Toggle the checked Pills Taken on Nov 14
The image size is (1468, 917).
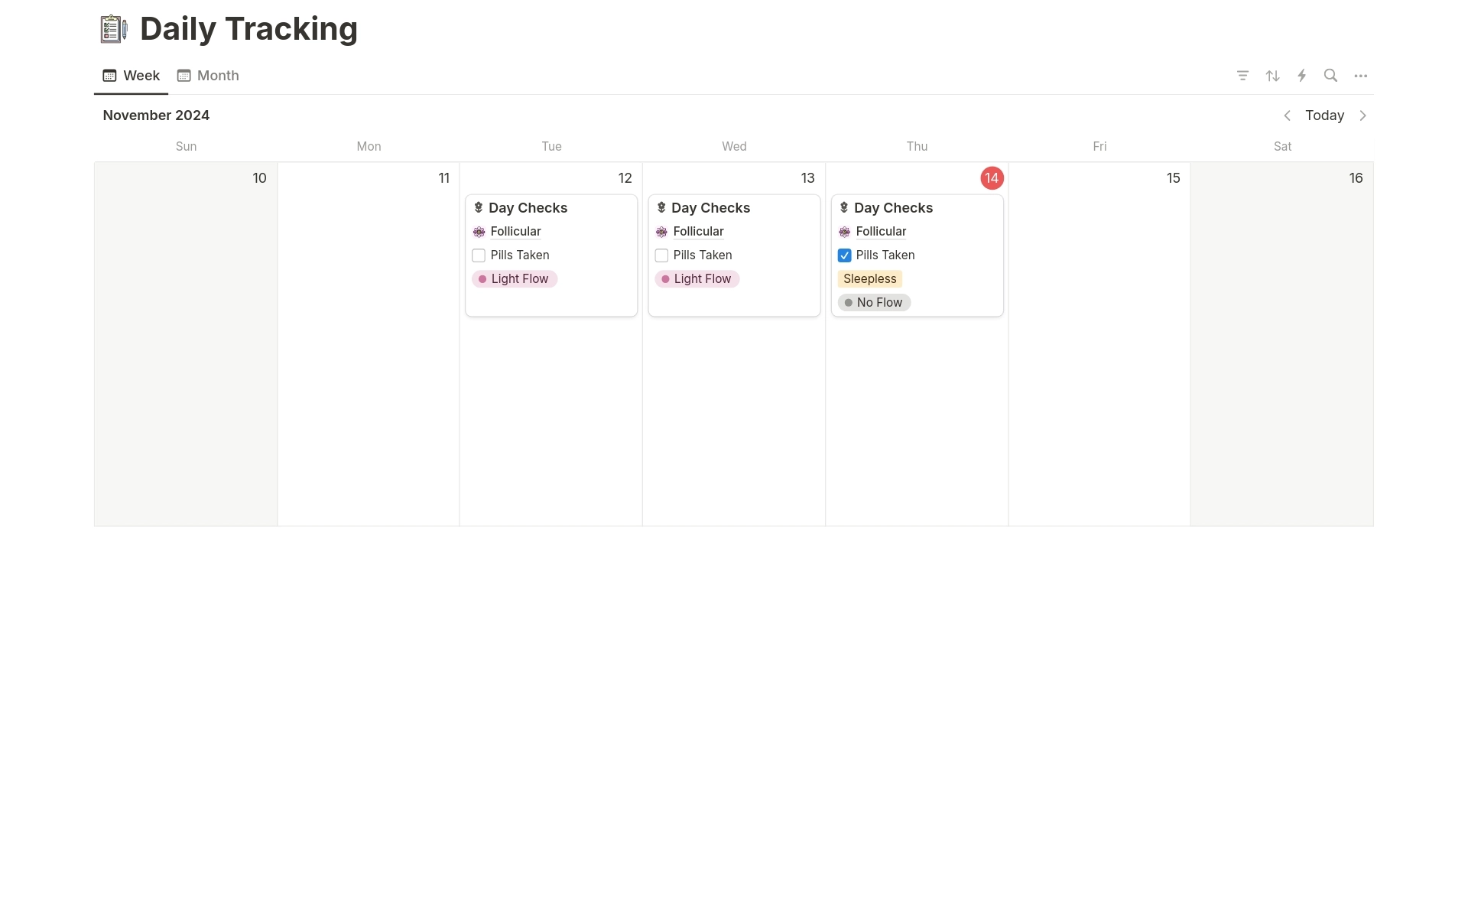point(844,255)
